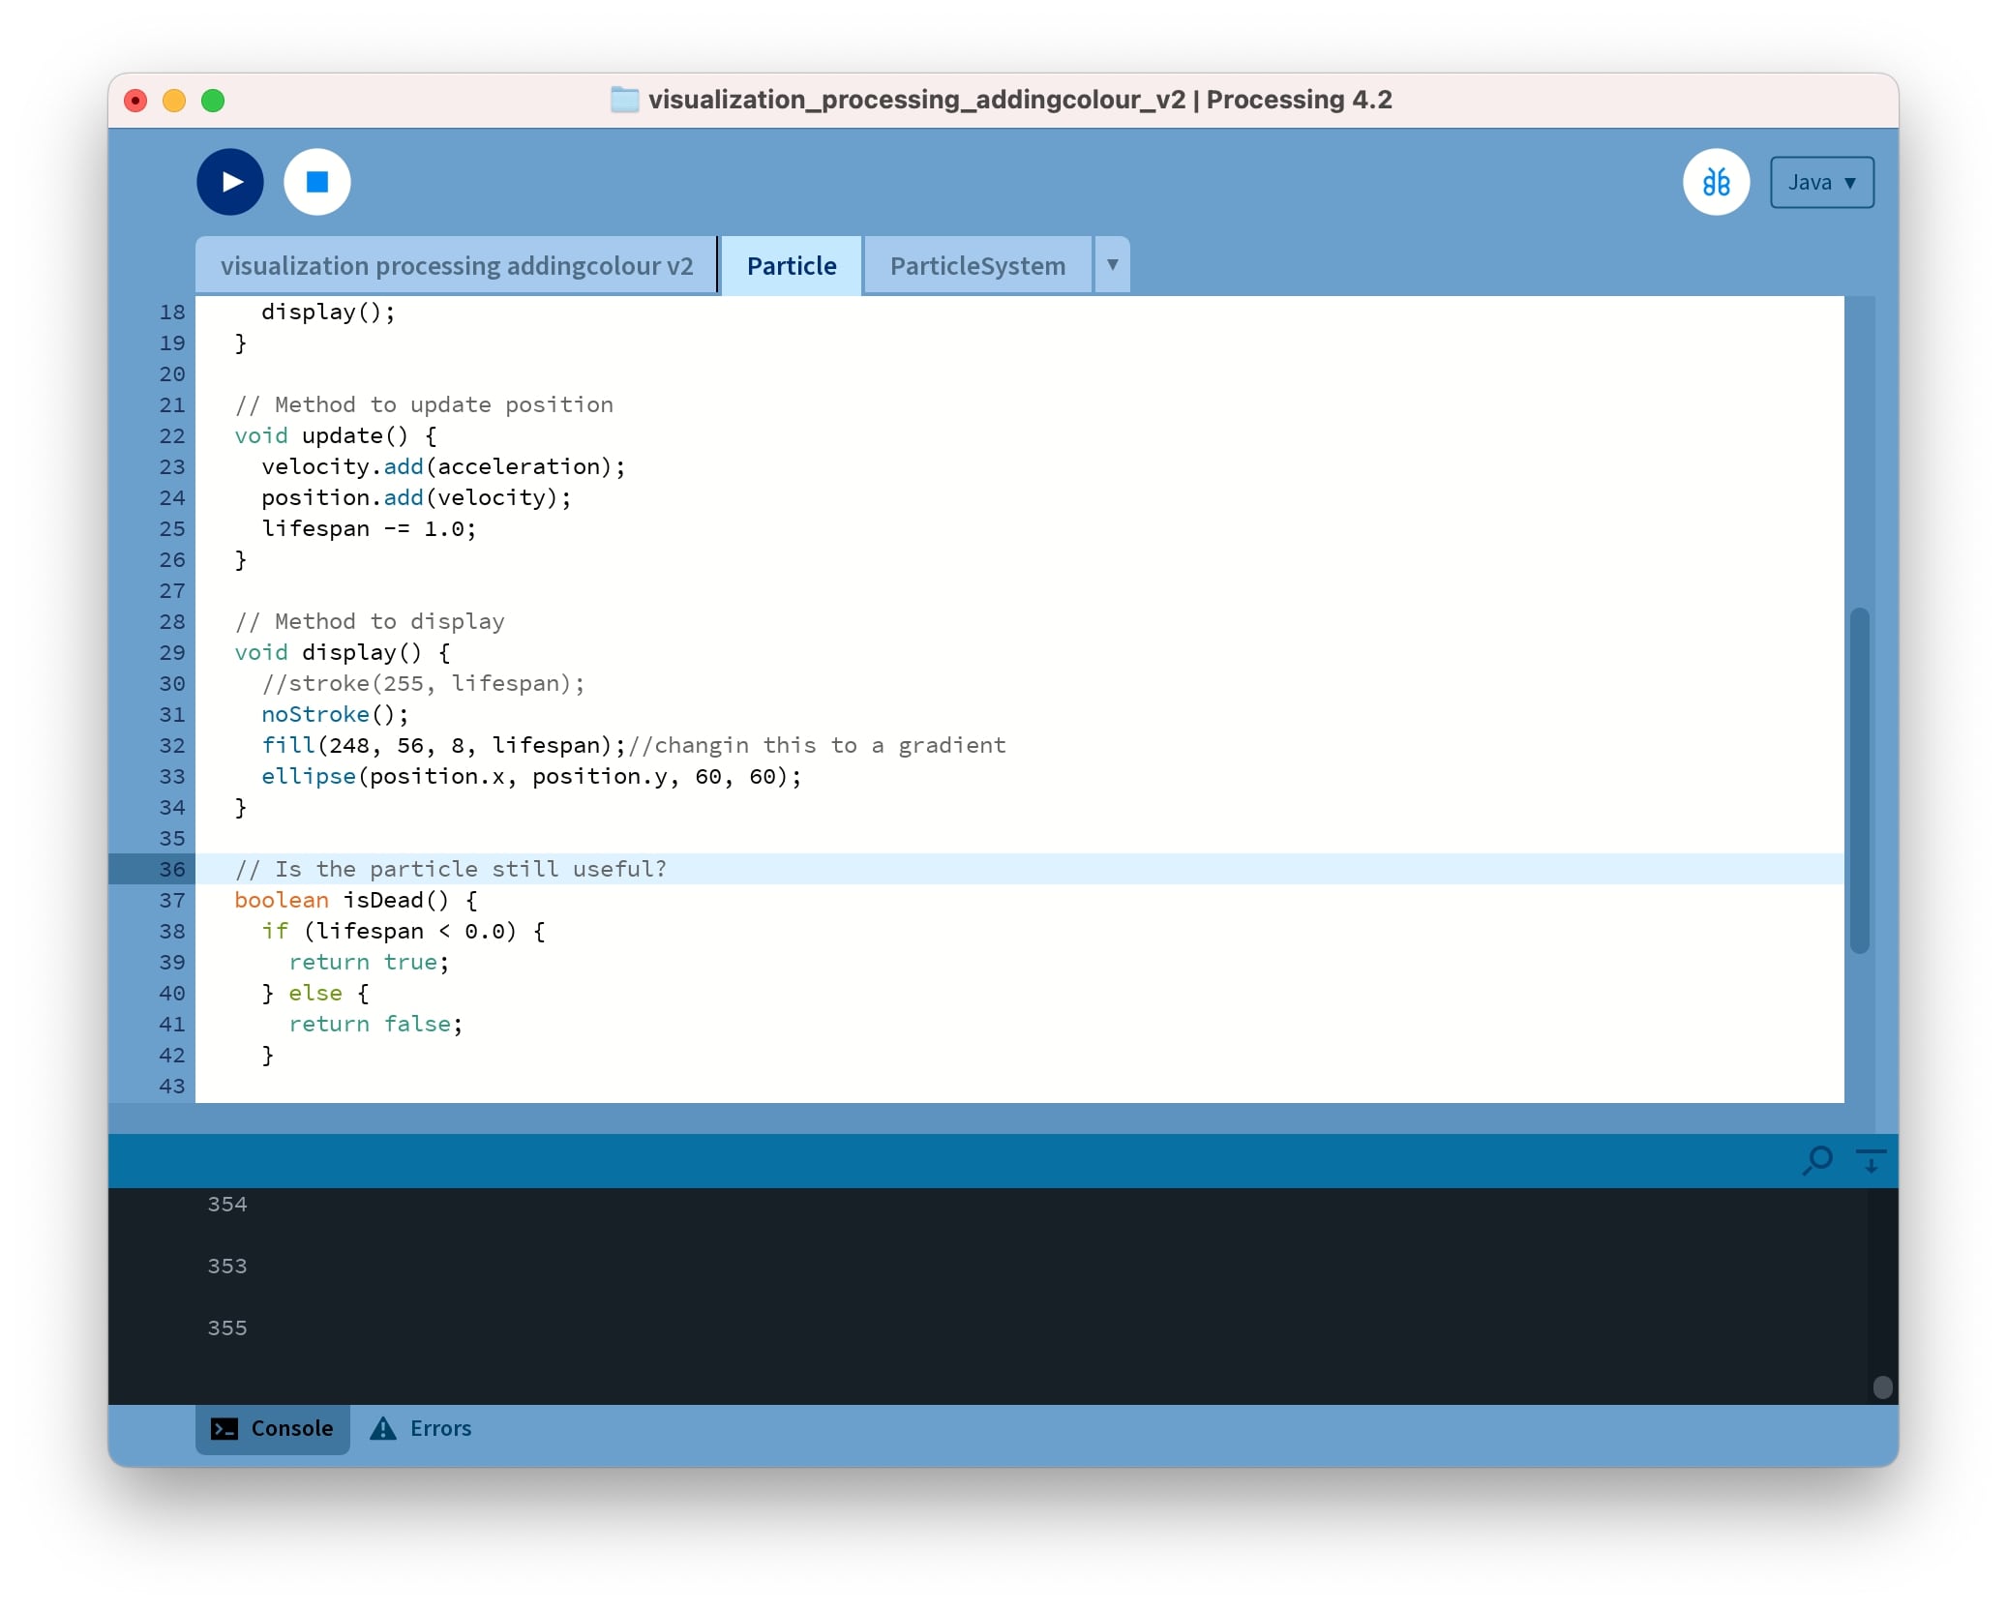This screenshot has width=2007, height=1610.
Task: Click 'position.add(velocity);' code line
Action: (x=416, y=497)
